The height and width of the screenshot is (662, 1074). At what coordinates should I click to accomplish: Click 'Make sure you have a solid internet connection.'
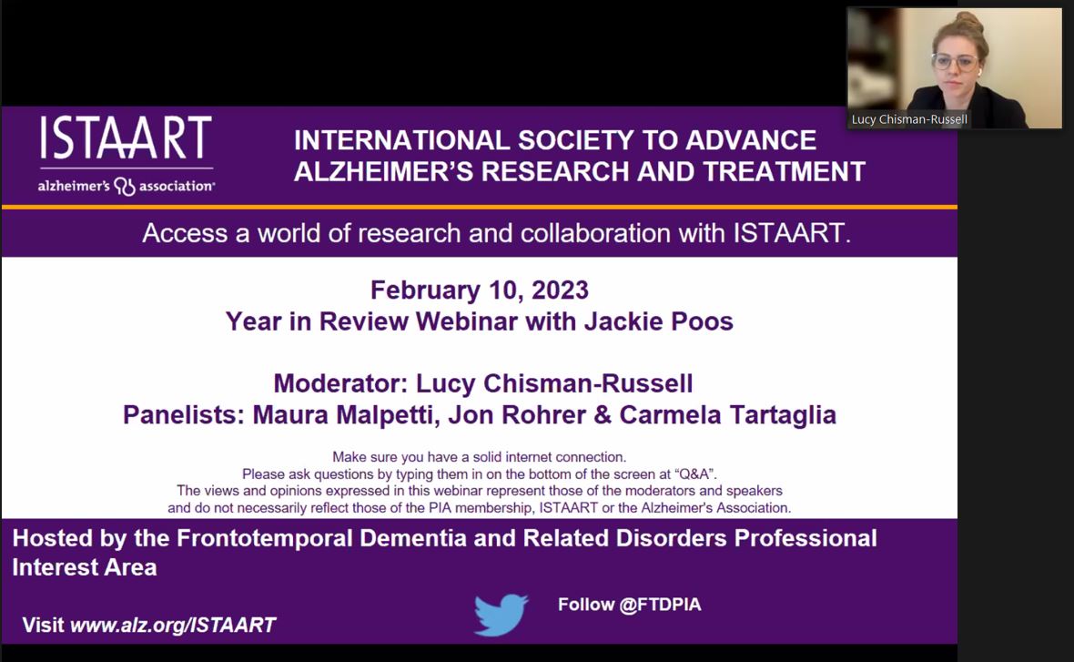(480, 457)
